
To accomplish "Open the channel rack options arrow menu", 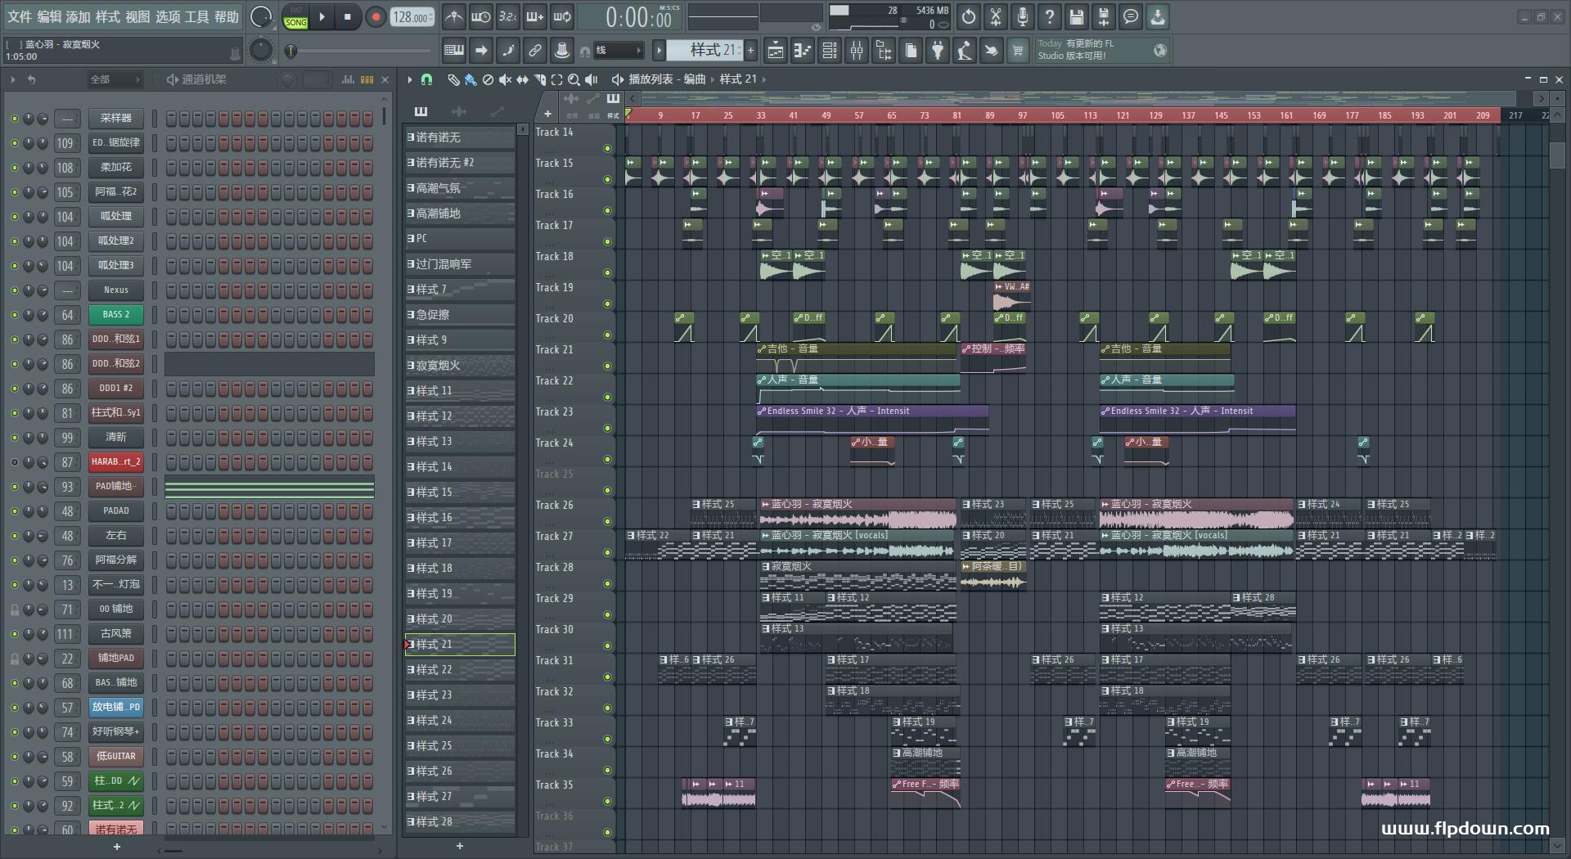I will [13, 79].
